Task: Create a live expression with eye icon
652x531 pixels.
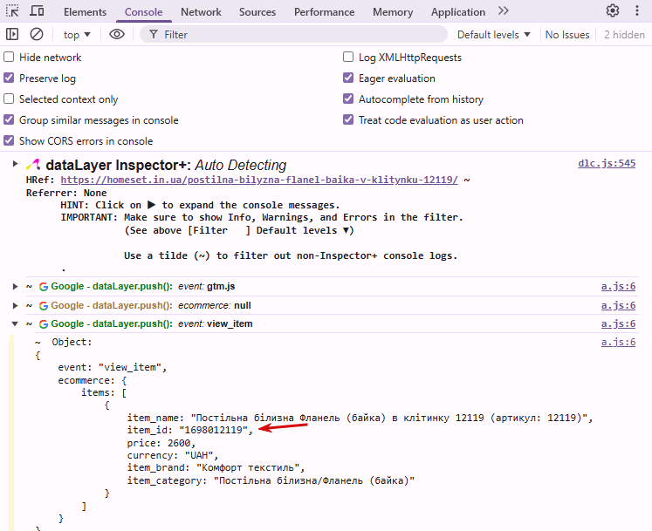Action: pos(117,35)
